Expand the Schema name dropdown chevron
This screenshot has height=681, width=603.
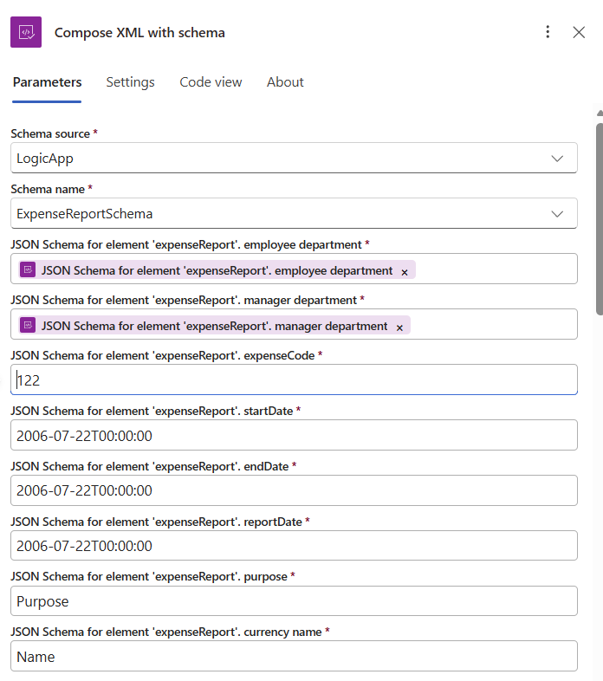(557, 214)
